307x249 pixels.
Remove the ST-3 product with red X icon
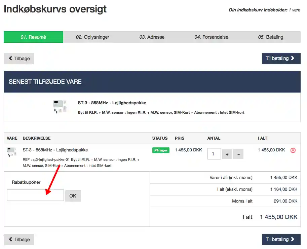(x=293, y=150)
